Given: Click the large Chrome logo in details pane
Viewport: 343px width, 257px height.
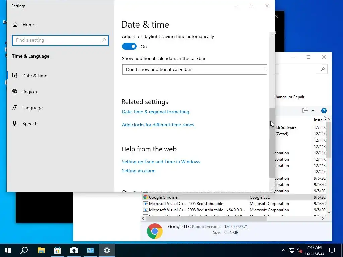Looking at the screenshot, I should 155,231.
